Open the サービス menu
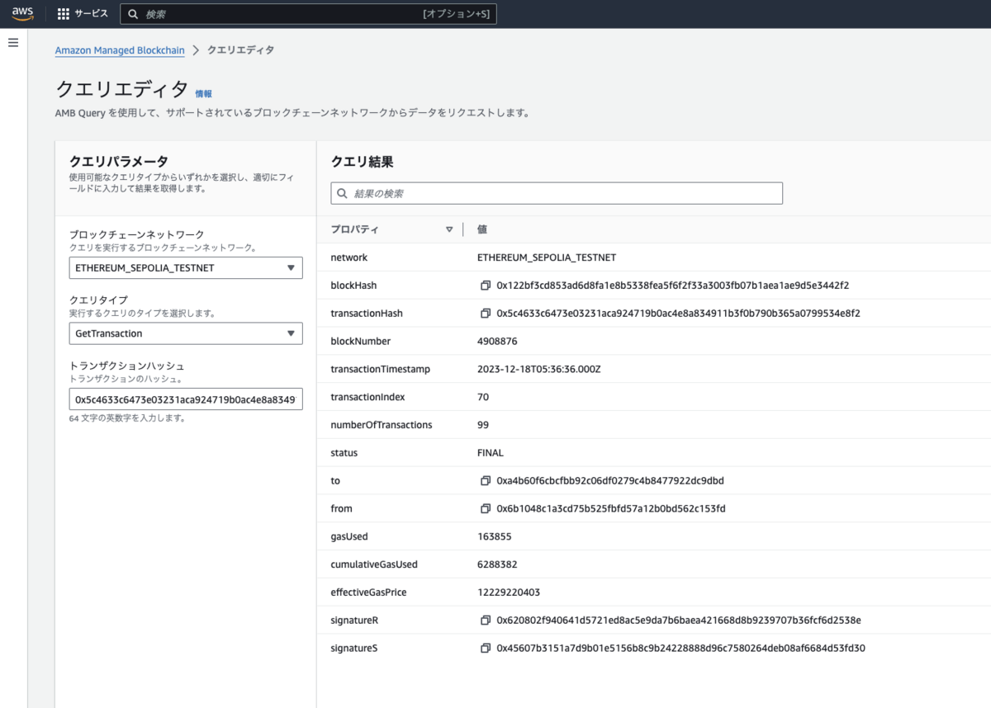 (x=83, y=14)
